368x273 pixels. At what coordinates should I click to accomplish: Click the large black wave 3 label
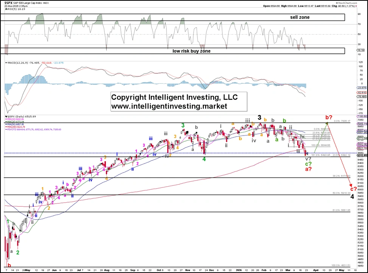(260, 117)
